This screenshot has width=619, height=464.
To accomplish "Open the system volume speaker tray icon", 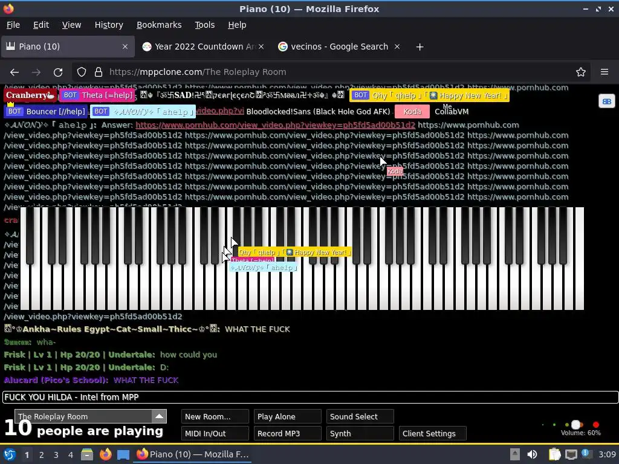I will [x=532, y=454].
